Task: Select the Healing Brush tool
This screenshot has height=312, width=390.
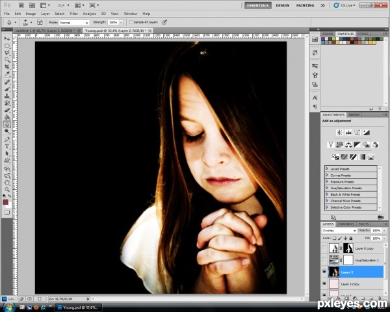Action: click(7, 82)
